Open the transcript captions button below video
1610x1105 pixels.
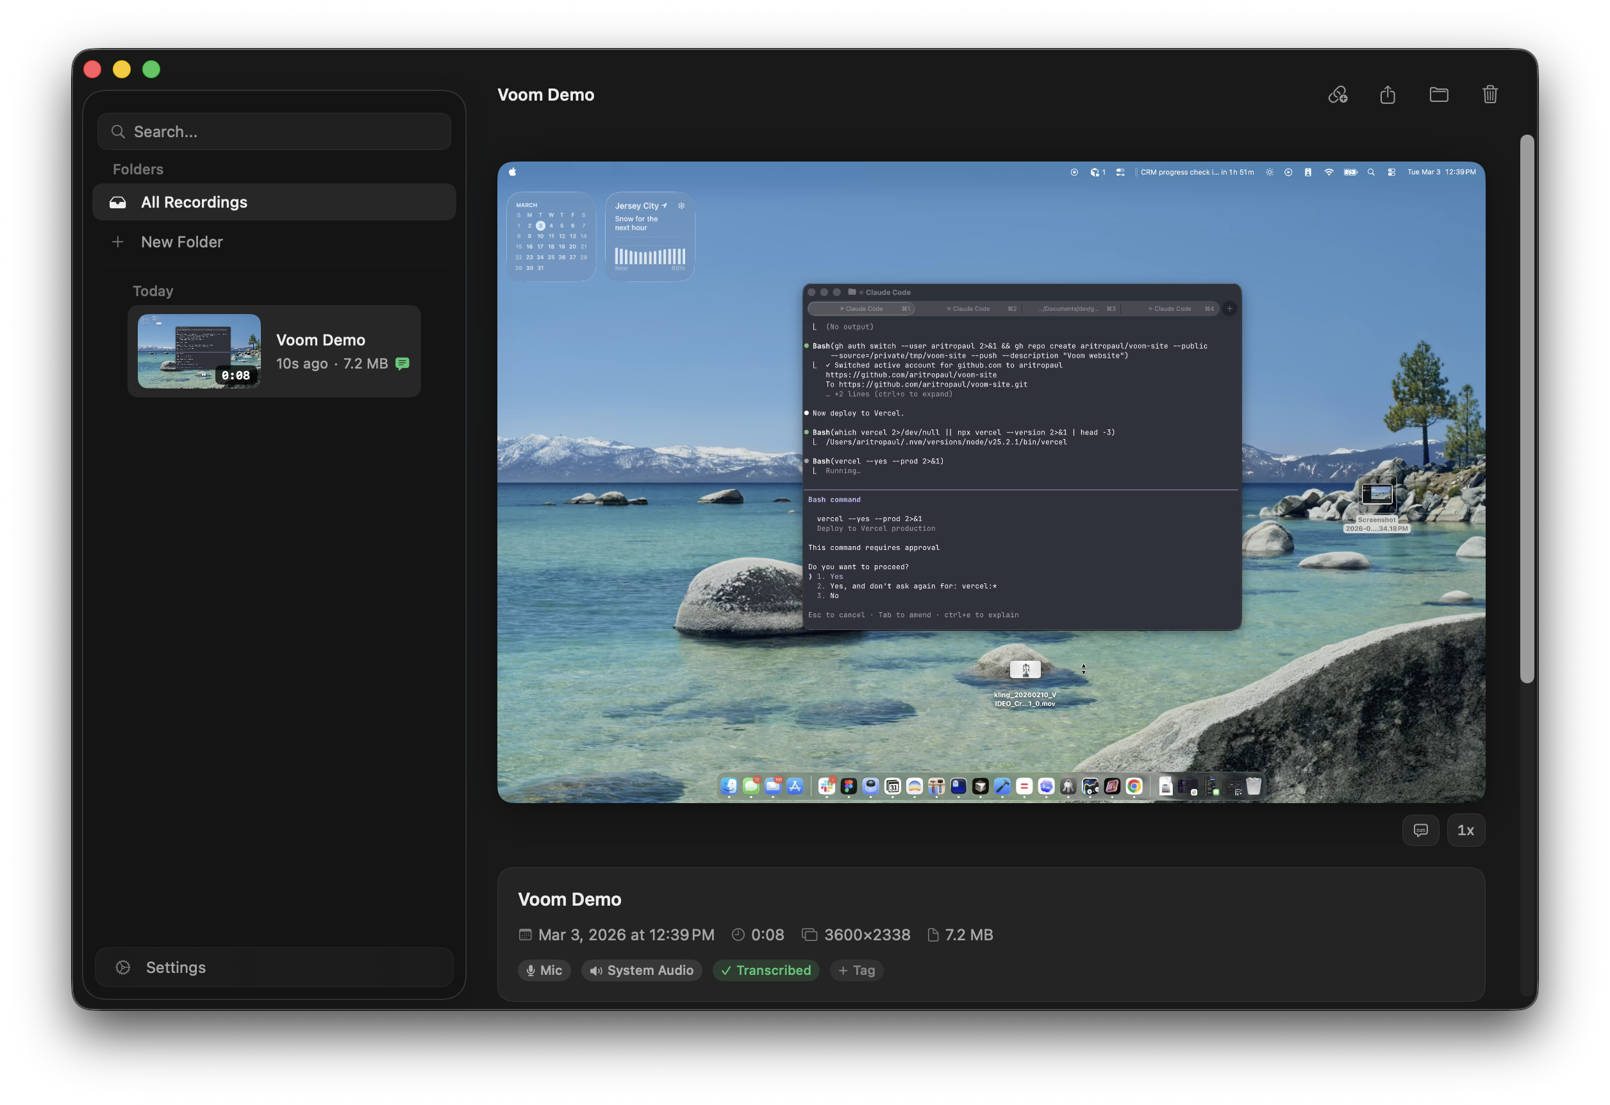1420,830
